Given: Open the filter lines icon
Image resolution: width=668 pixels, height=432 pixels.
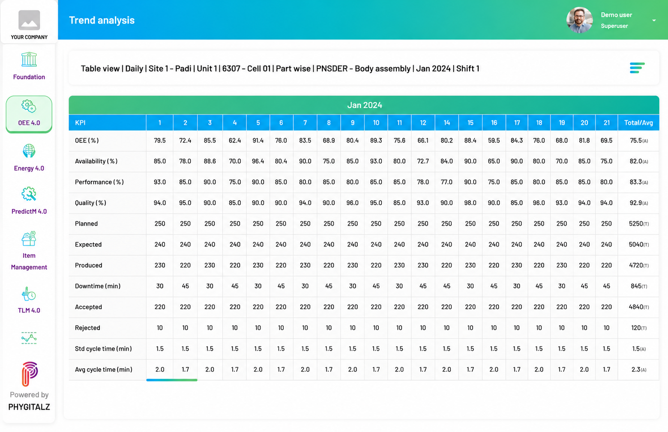Looking at the screenshot, I should [637, 68].
